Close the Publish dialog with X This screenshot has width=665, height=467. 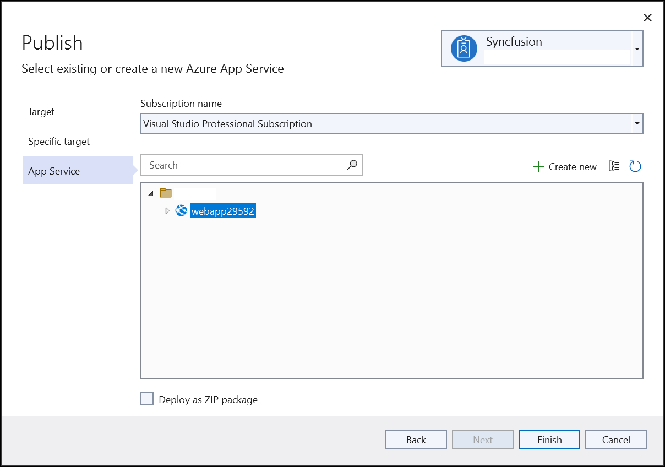[647, 18]
